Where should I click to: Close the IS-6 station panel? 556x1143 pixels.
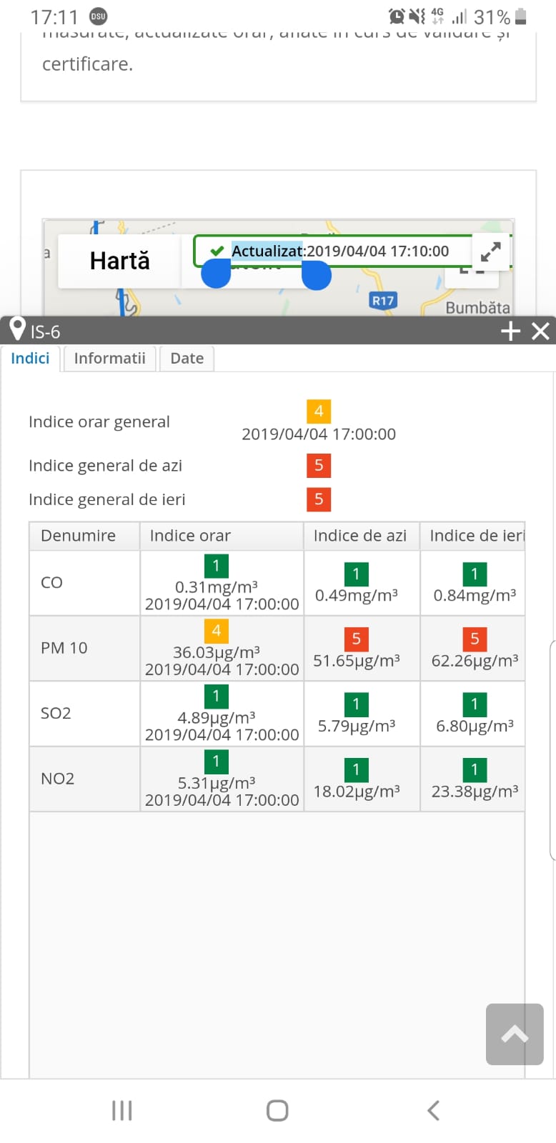(x=541, y=331)
